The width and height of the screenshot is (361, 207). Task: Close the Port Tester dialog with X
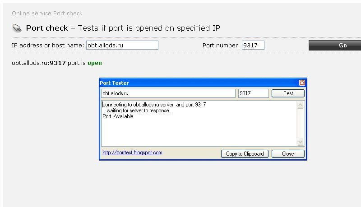pos(302,83)
